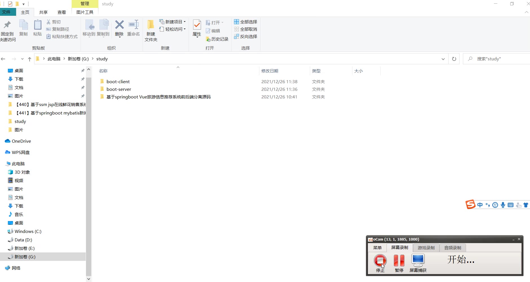Click Properties (属性) checkmark icon
This screenshot has width=530, height=282.
click(x=197, y=25)
